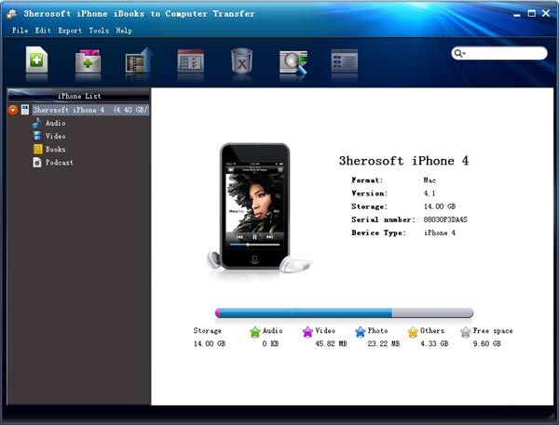This screenshot has height=425, width=559.
Task: Click the blue Photo star icon
Action: click(x=361, y=332)
